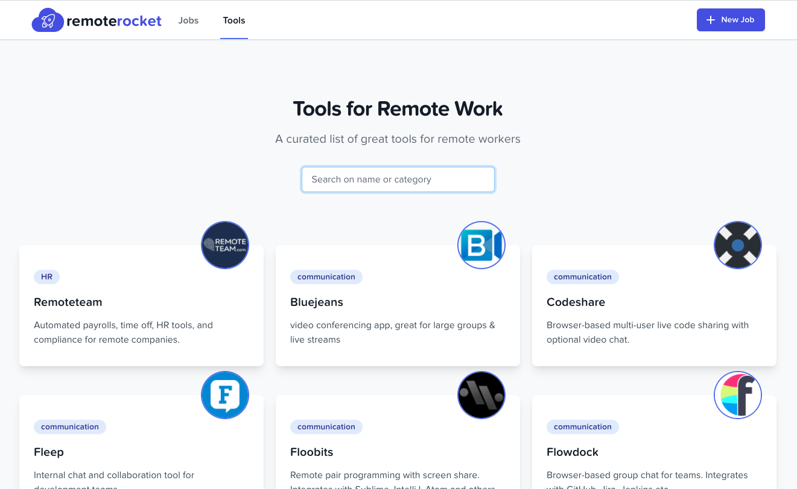Create a New Job
Image resolution: width=797 pixels, height=489 pixels.
pyautogui.click(x=731, y=20)
